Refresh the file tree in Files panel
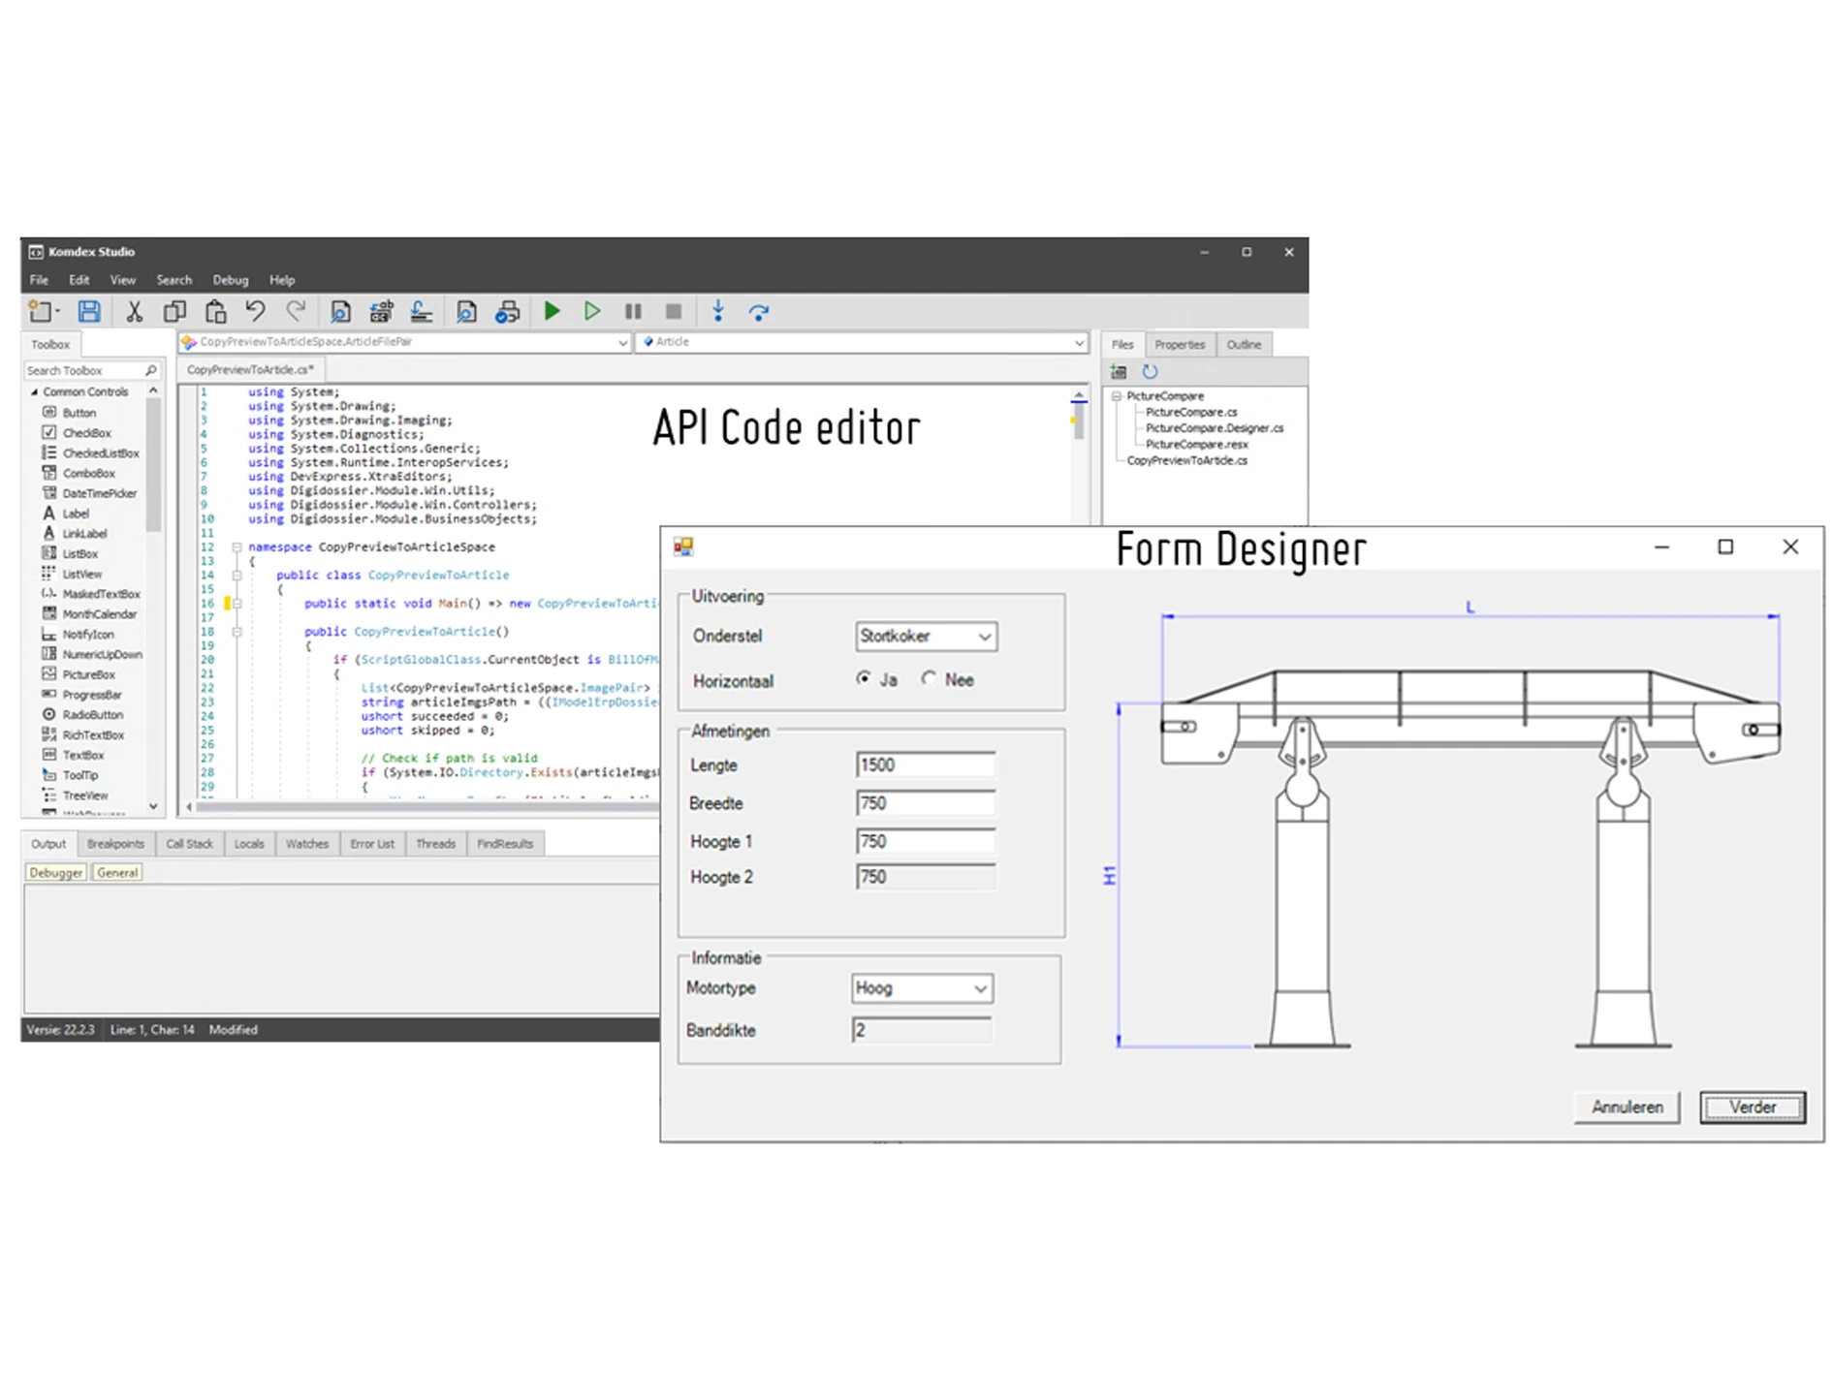The image size is (1832, 1373). pyautogui.click(x=1152, y=371)
